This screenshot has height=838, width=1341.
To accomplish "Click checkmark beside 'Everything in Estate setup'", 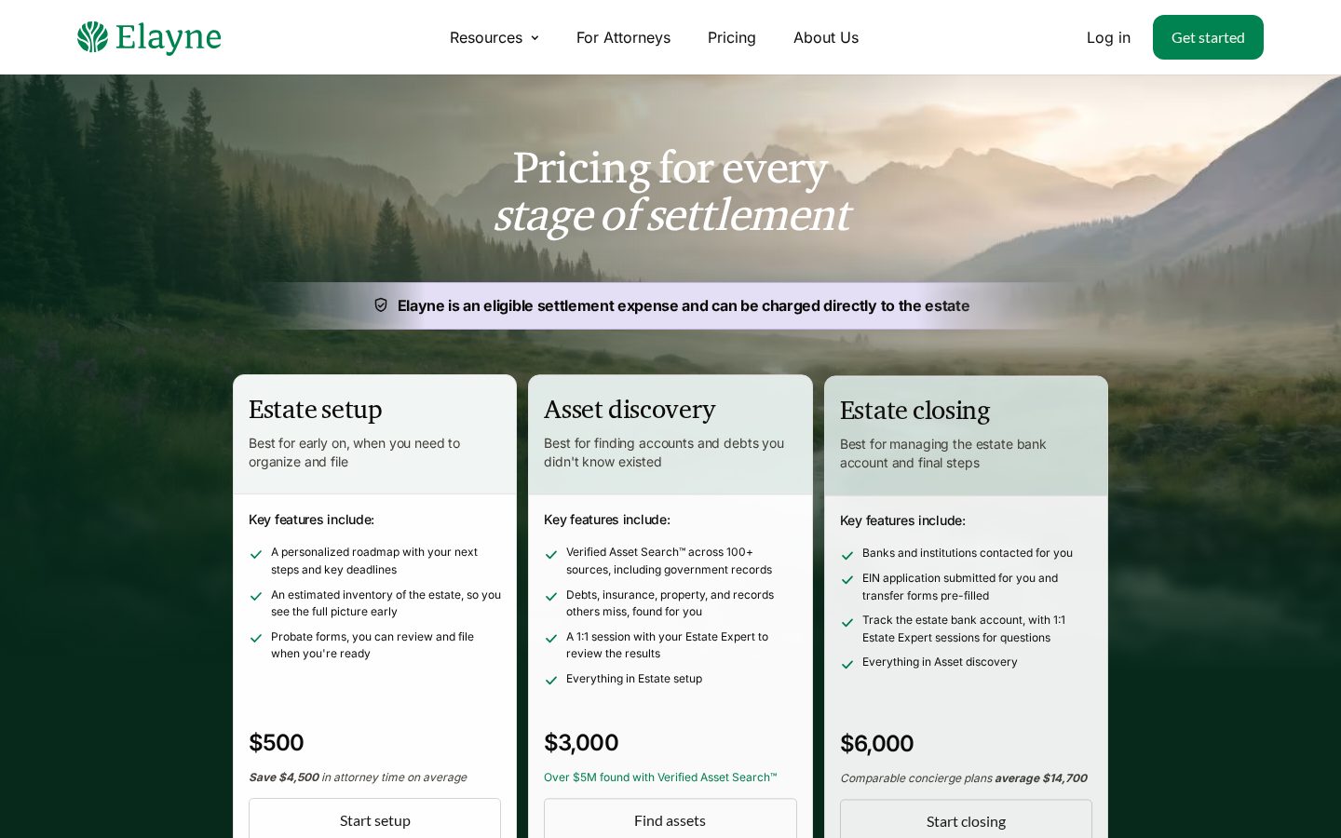I will click(551, 681).
